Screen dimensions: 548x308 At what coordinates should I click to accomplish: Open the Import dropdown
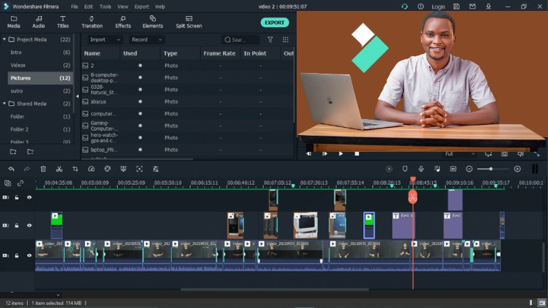(x=104, y=40)
